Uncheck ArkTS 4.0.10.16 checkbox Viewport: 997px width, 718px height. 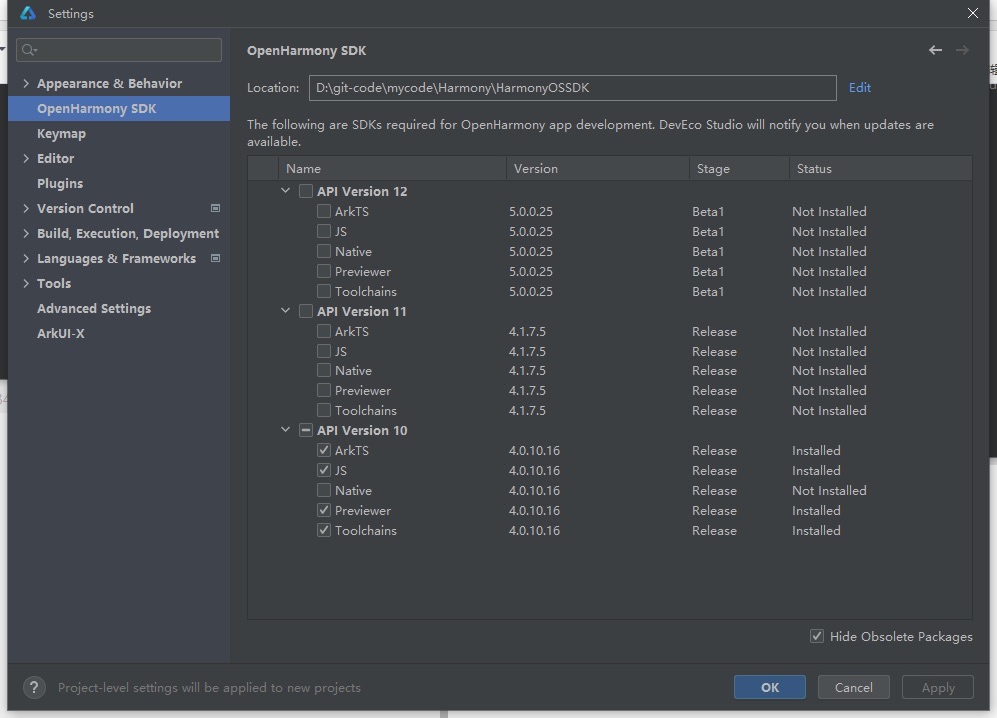pyautogui.click(x=324, y=450)
